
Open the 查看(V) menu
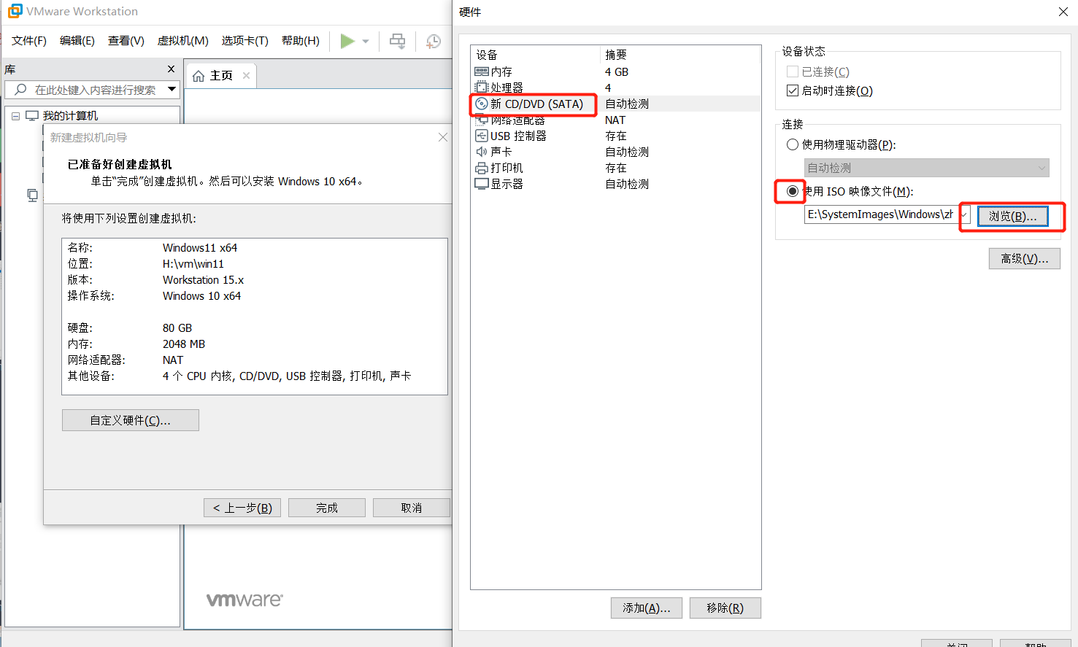click(126, 41)
